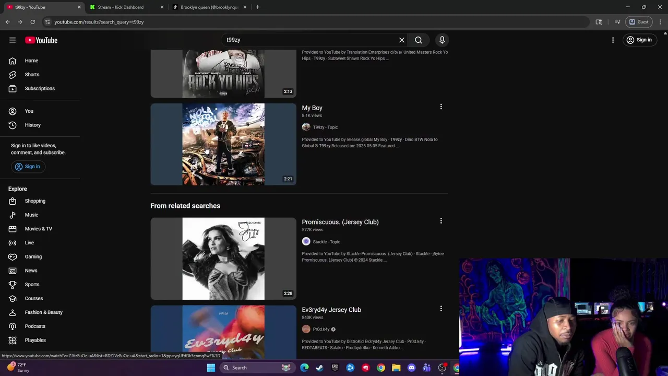Image resolution: width=668 pixels, height=376 pixels.
Task: Open more options for My Boy
Action: tap(441, 107)
